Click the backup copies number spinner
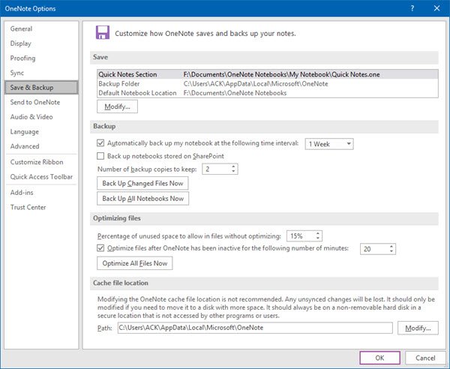 click(x=220, y=169)
